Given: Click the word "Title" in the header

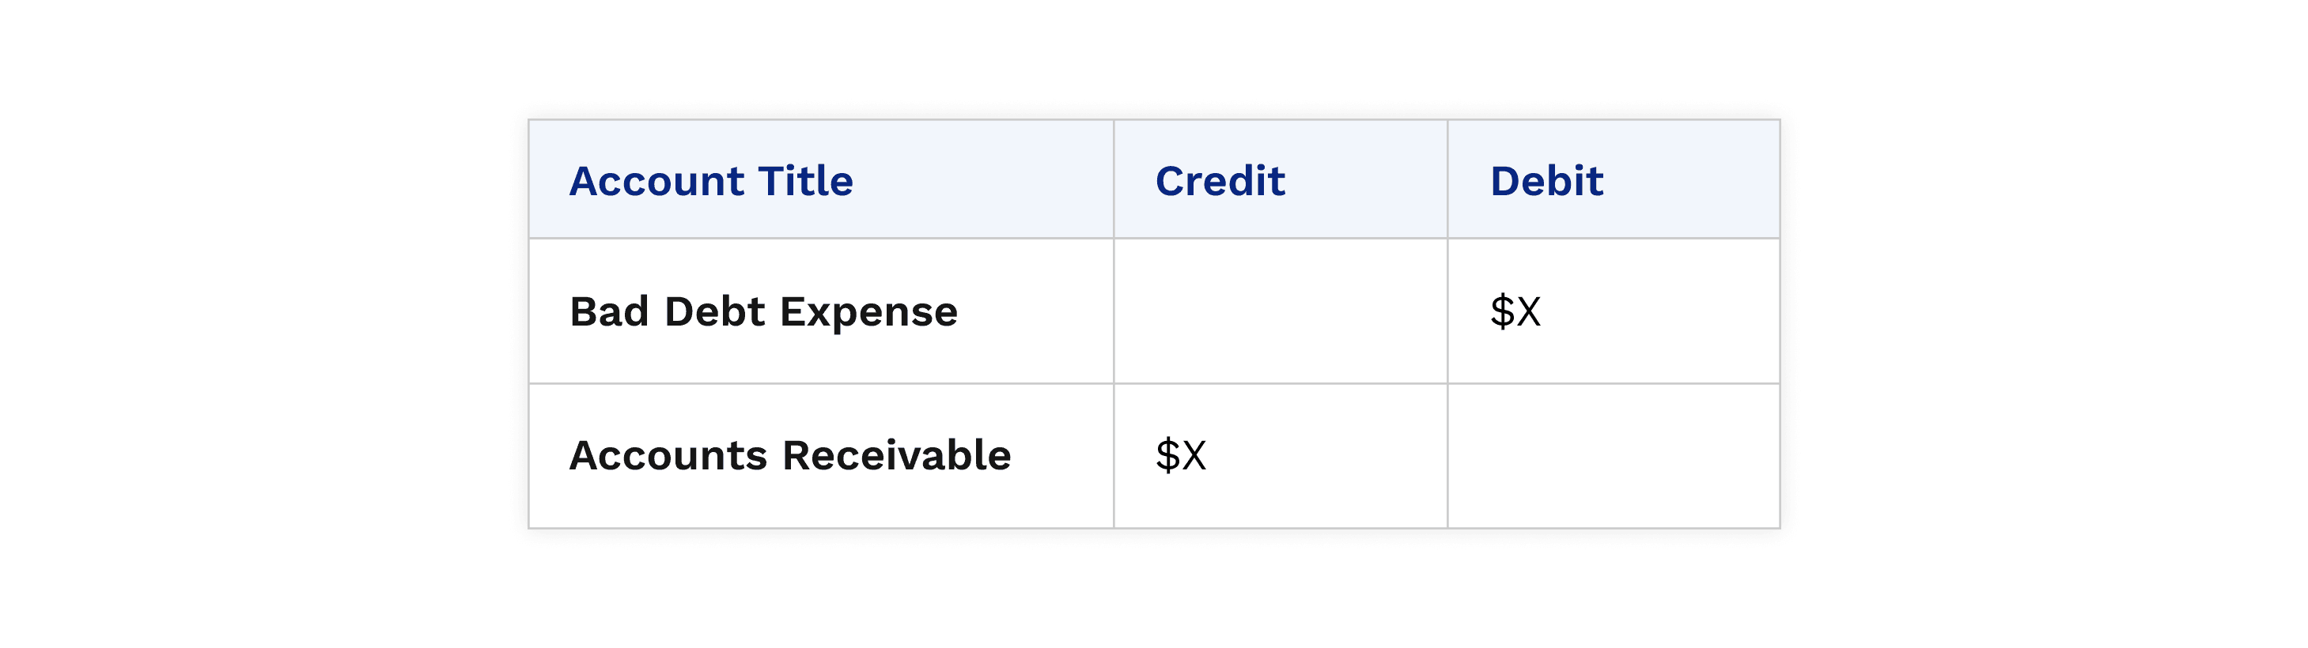Looking at the screenshot, I should click(805, 181).
